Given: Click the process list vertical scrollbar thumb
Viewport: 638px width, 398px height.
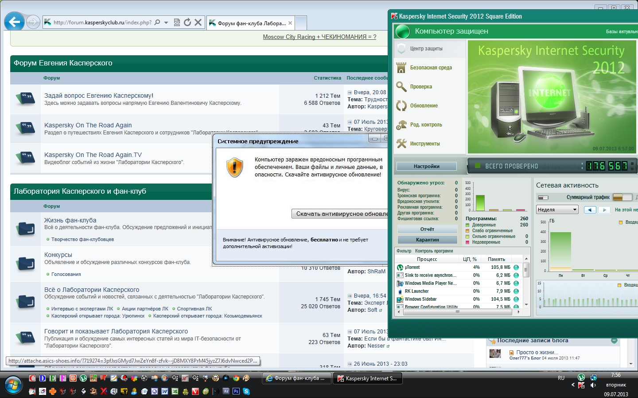Looking at the screenshot, I should pos(526,269).
